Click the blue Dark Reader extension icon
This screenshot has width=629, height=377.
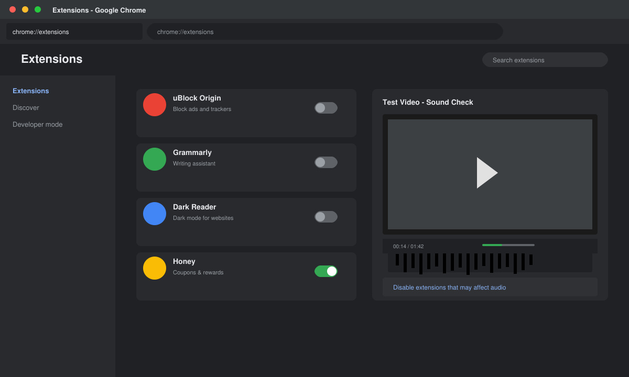coord(155,214)
